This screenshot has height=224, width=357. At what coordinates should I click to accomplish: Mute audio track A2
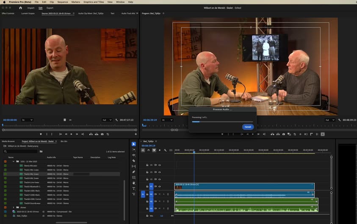(160, 202)
